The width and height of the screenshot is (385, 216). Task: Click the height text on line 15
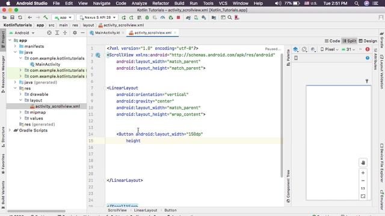[x=133, y=141]
